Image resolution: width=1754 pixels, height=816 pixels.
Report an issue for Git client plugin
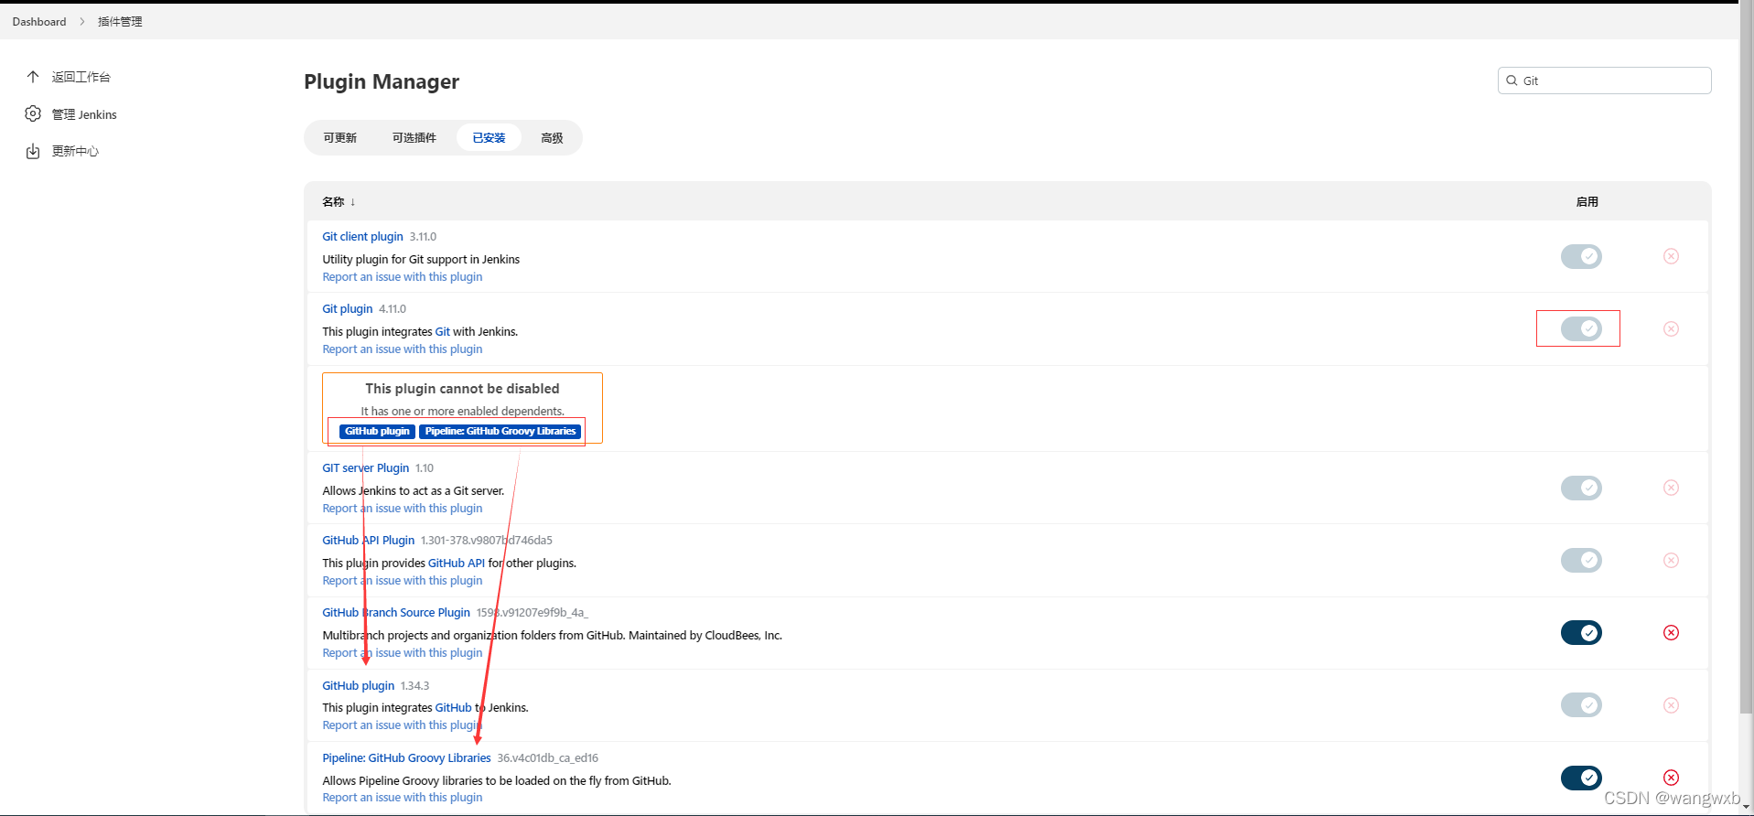click(x=403, y=276)
